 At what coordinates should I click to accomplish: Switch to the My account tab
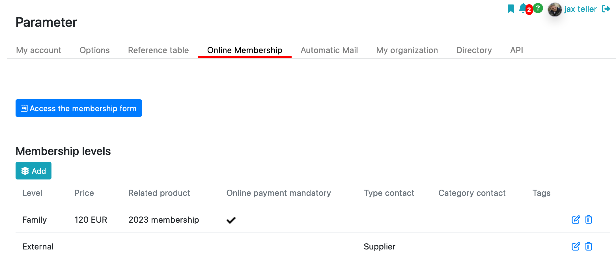pyautogui.click(x=38, y=50)
